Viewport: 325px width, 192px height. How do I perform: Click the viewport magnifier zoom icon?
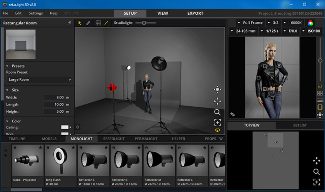(x=217, y=112)
